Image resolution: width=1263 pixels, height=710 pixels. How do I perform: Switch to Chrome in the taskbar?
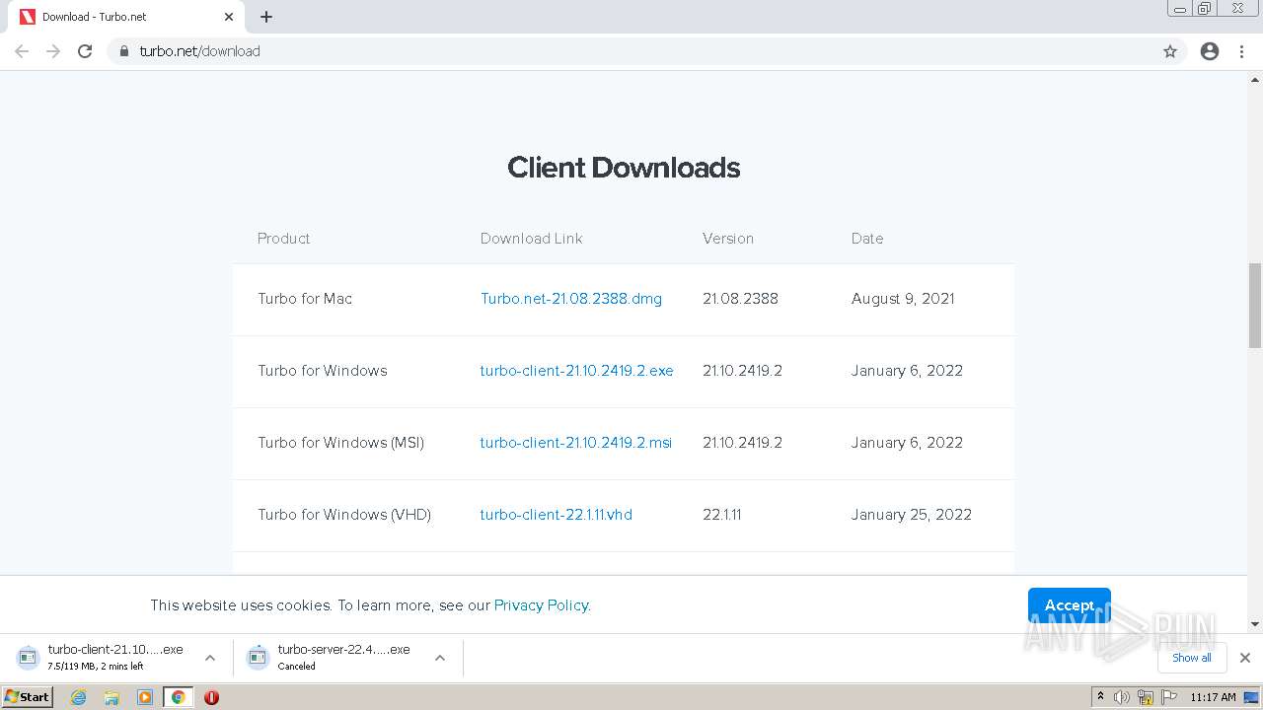click(178, 697)
